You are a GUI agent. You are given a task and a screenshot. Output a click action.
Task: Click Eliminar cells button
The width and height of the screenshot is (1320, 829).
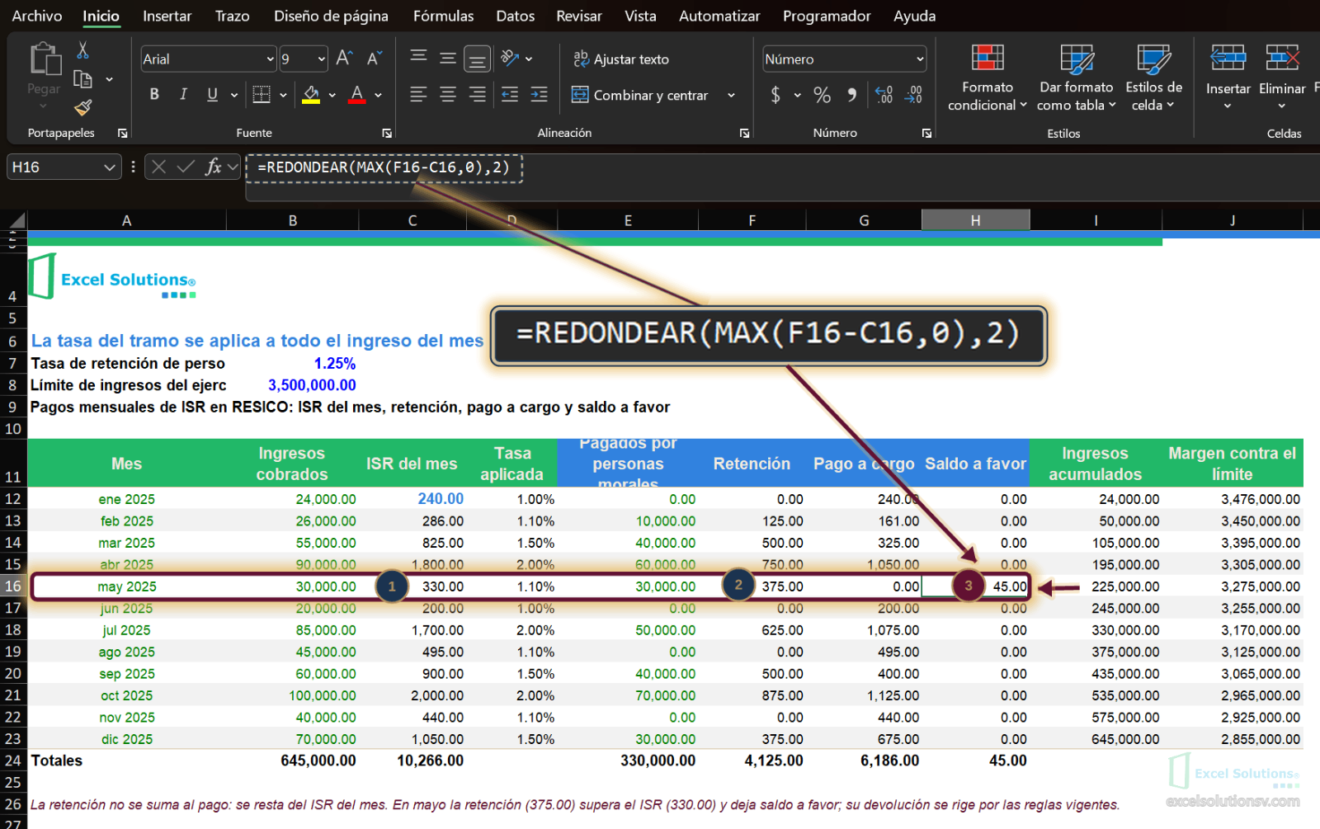1282,78
